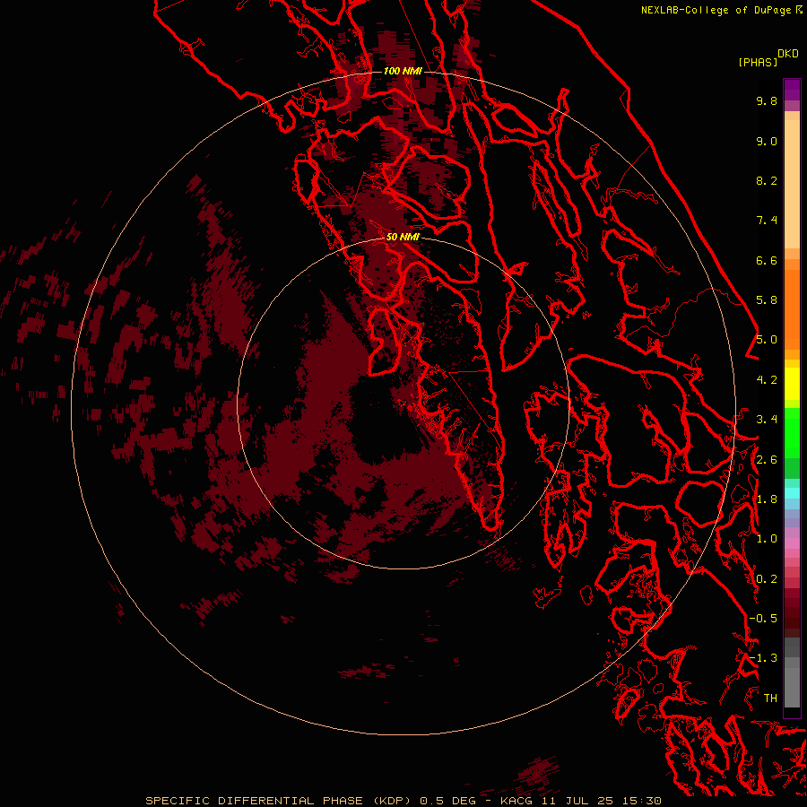
Task: Click the purple top color bar segment
Action: tap(792, 90)
